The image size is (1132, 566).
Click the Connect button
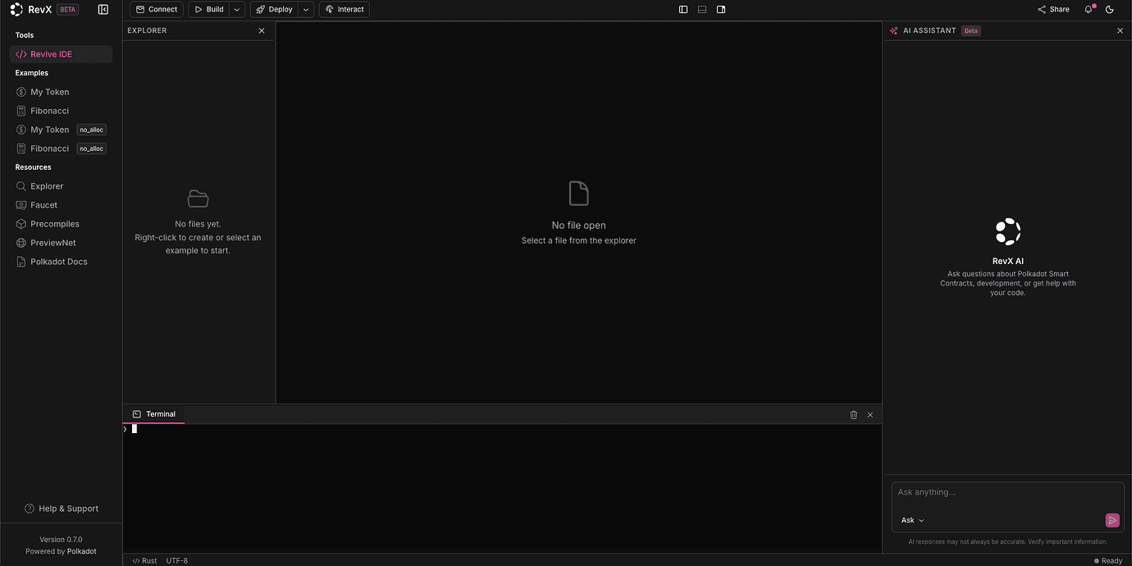click(157, 9)
